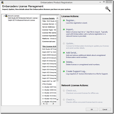Click the Network Licenses computer icon
The image size is (114, 114).
click(x=6, y=16)
